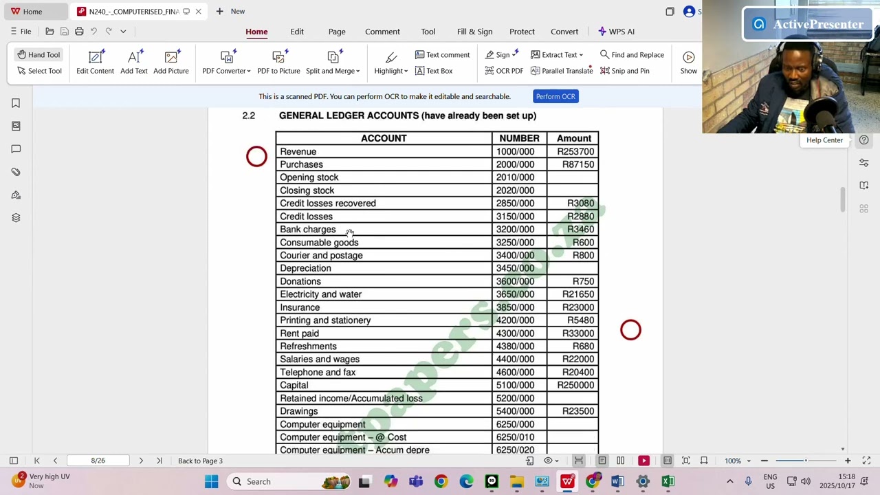Expand the quick access toolbar arrow
This screenshot has height=495, width=880.
pos(123,32)
